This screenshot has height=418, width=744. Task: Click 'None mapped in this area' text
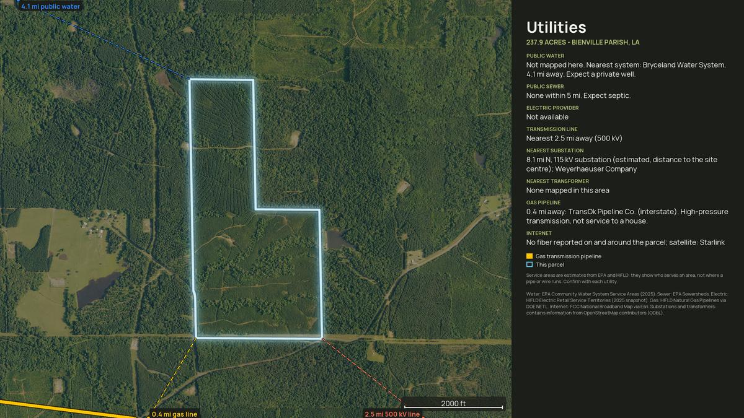point(568,190)
